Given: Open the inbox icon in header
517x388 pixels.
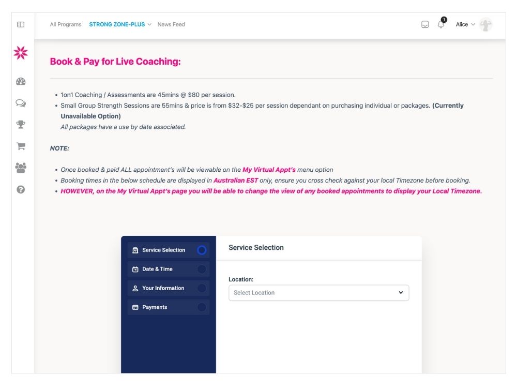Looking at the screenshot, I should click(x=425, y=24).
